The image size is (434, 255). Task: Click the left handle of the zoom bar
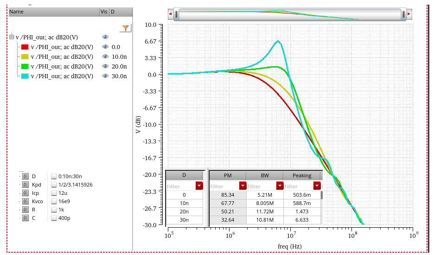(177, 14)
